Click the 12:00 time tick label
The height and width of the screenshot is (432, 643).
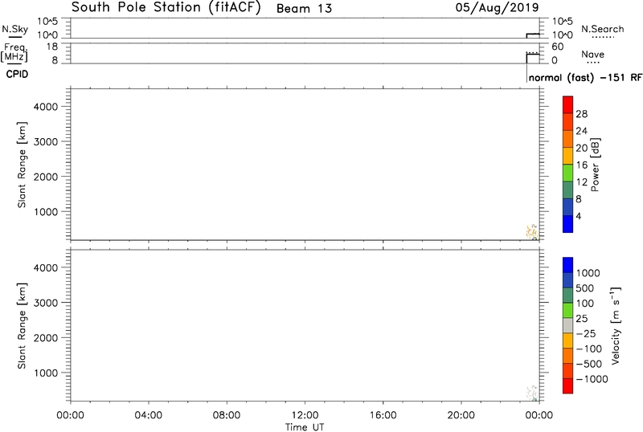pos(305,415)
